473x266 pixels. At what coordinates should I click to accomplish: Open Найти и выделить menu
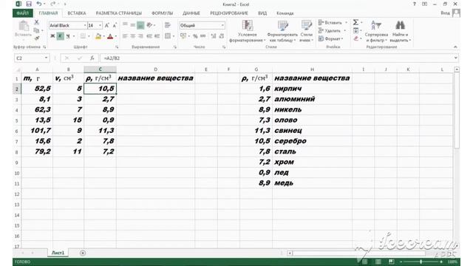click(401, 31)
